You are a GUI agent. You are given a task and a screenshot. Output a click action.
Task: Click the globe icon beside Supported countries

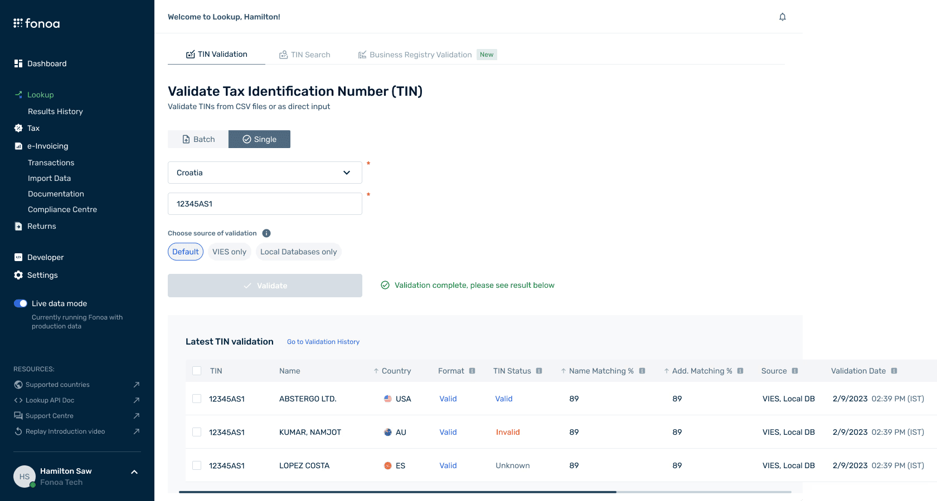(x=18, y=385)
